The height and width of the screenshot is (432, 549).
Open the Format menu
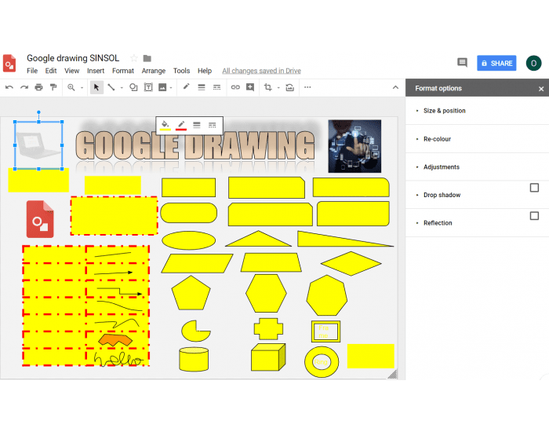pos(123,71)
